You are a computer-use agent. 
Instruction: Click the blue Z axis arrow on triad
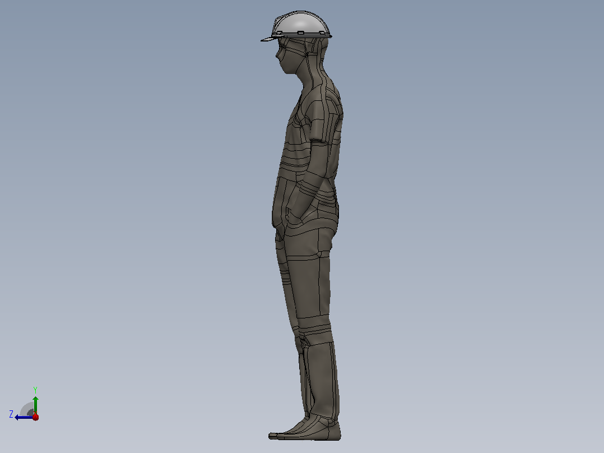[x=24, y=417]
